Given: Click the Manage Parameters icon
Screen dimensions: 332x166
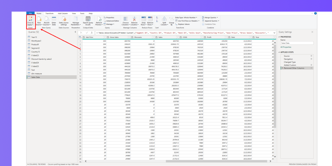Looking at the screenshot, I should pos(76,19).
